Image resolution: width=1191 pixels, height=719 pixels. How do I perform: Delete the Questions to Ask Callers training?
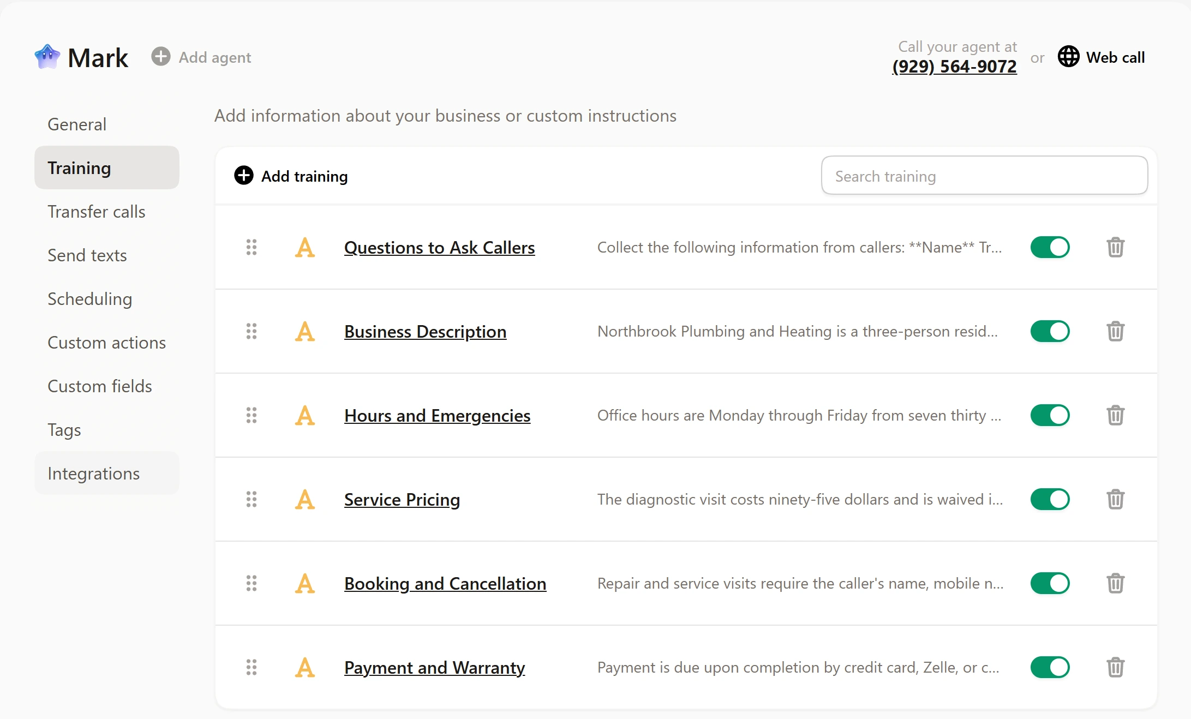[1115, 247]
